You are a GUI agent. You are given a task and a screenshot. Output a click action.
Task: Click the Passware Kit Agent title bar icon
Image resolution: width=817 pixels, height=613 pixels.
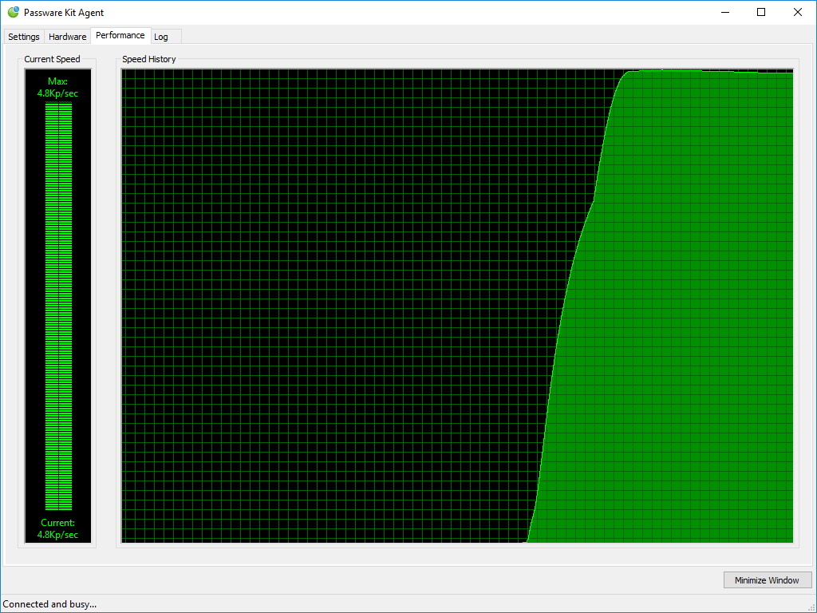(x=13, y=13)
